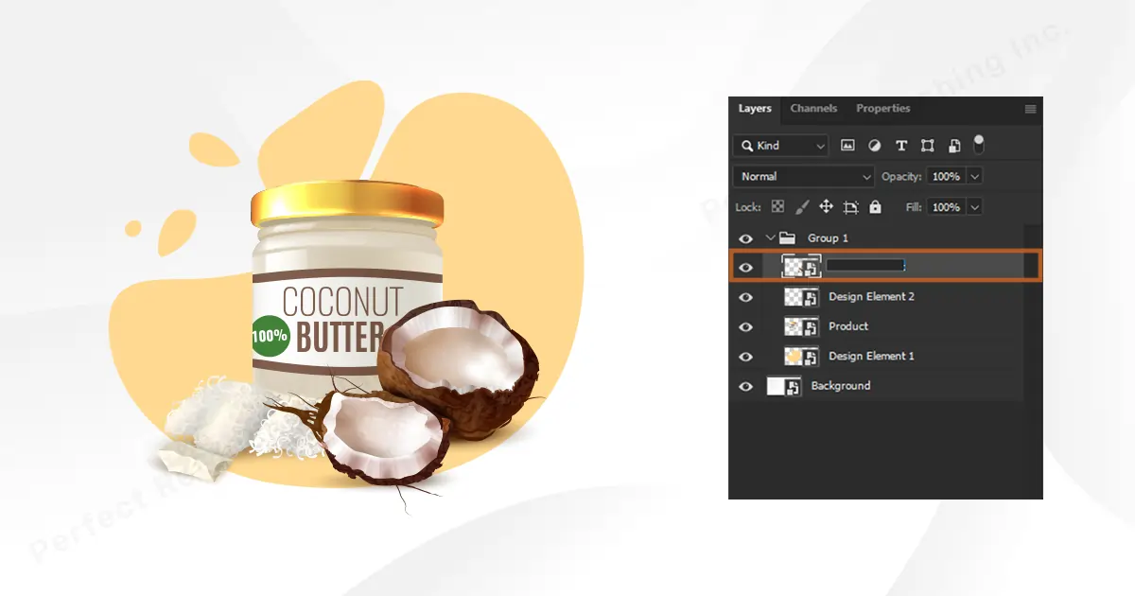
Task: Click the shape layers filter icon
Action: (x=928, y=146)
